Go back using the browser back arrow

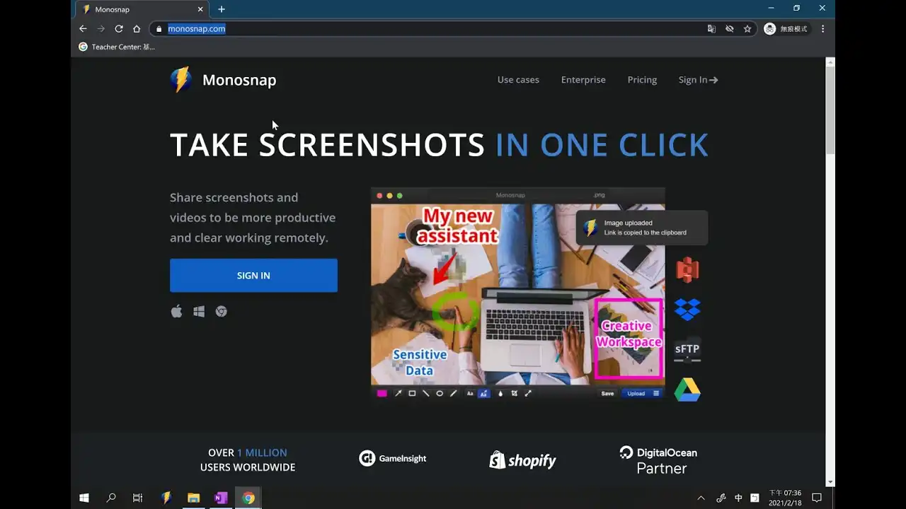click(x=83, y=29)
